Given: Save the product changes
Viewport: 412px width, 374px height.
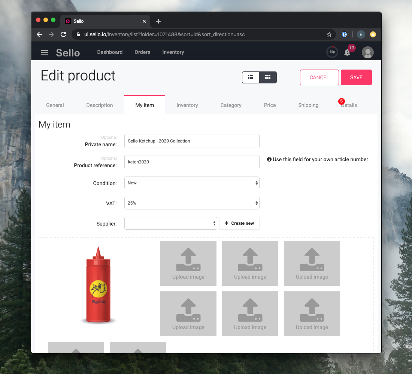Looking at the screenshot, I should [x=356, y=77].
